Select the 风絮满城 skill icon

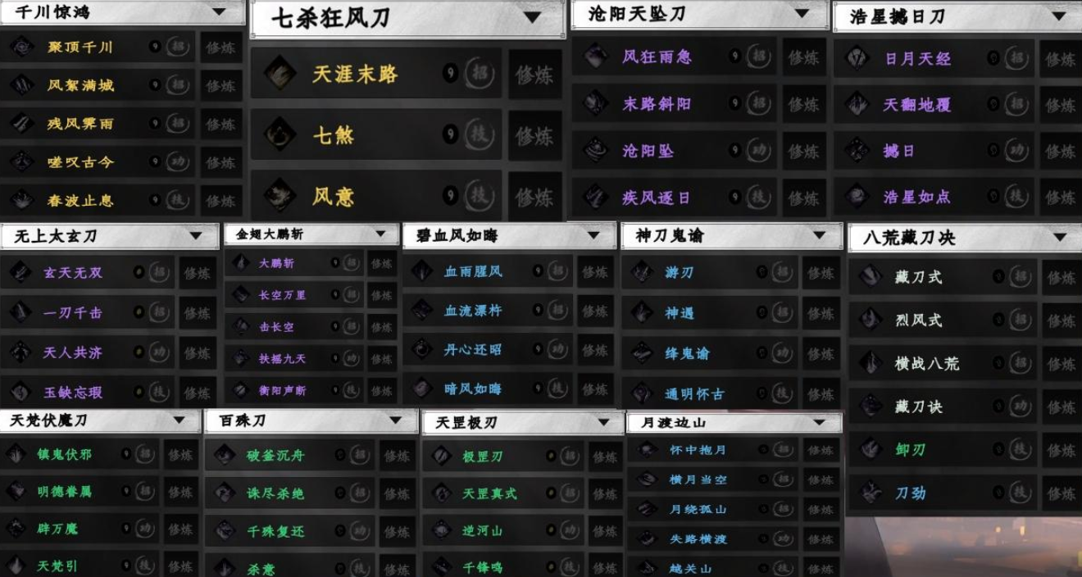20,85
